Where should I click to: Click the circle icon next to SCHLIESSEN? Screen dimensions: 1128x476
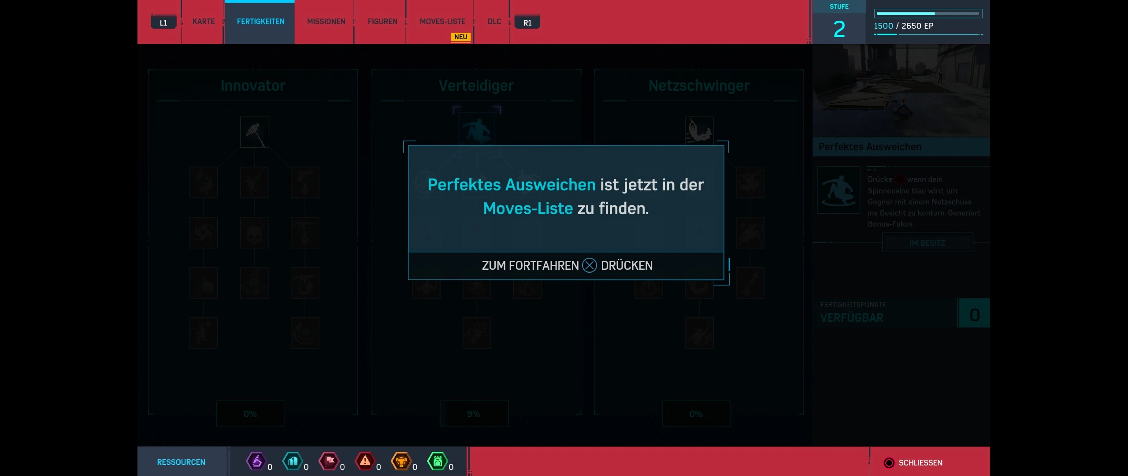(889, 463)
